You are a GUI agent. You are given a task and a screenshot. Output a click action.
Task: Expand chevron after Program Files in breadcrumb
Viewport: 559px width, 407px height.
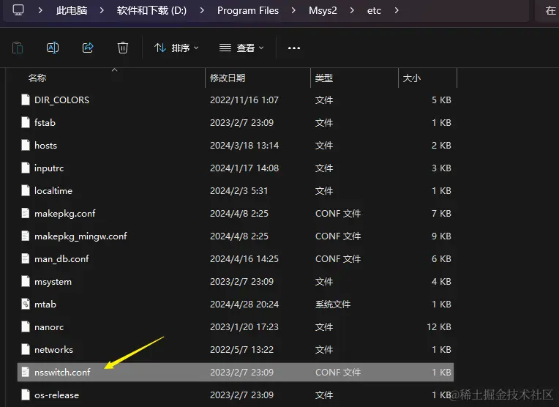pos(293,10)
